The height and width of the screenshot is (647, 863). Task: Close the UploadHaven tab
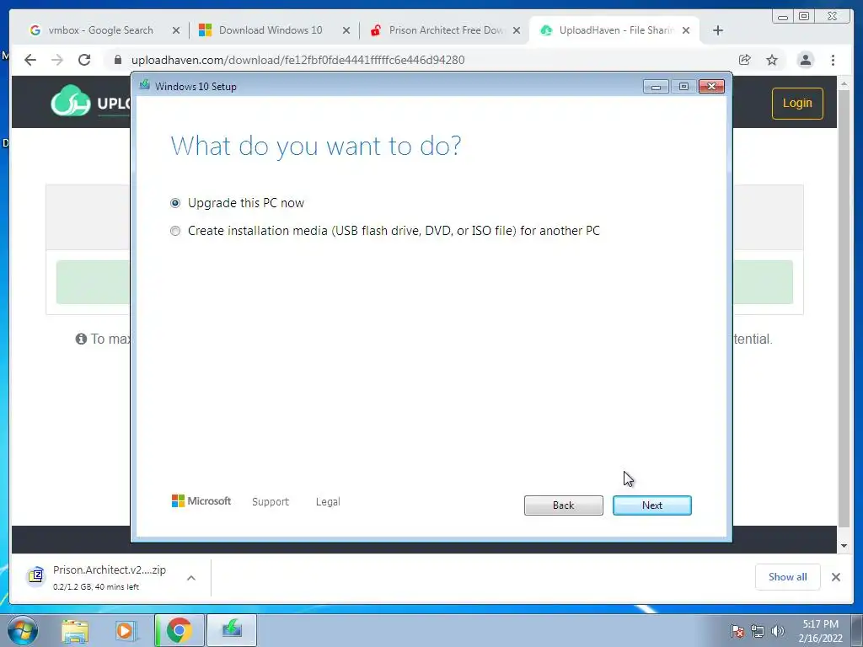coord(686,31)
